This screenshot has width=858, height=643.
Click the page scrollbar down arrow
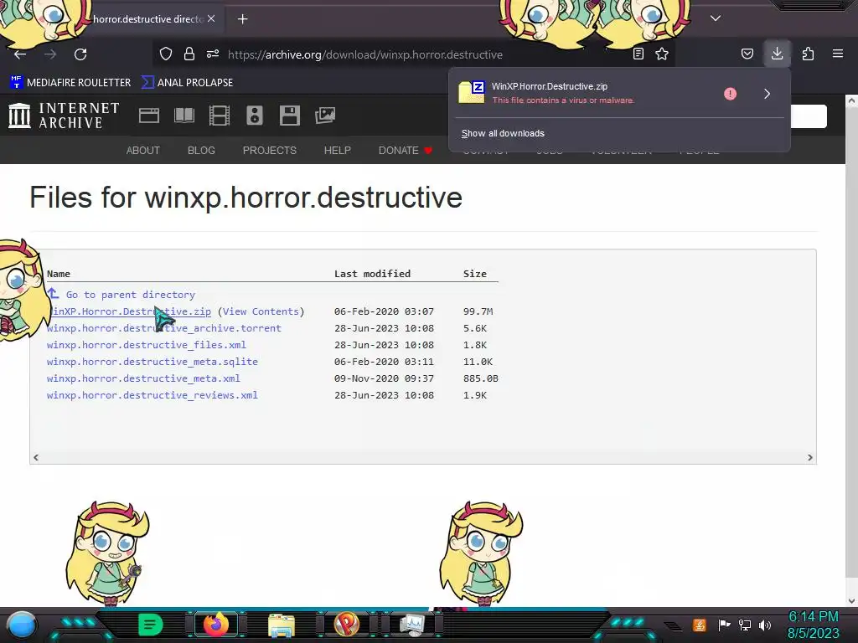(851, 601)
